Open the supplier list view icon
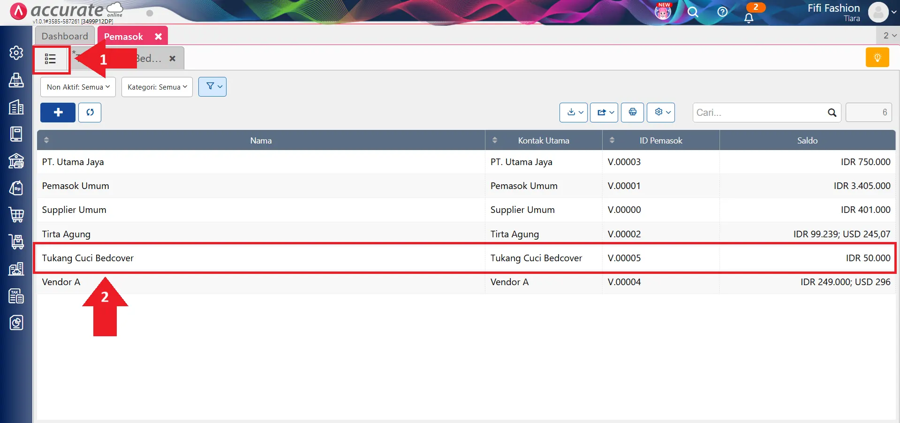The height and width of the screenshot is (423, 900). coord(51,59)
